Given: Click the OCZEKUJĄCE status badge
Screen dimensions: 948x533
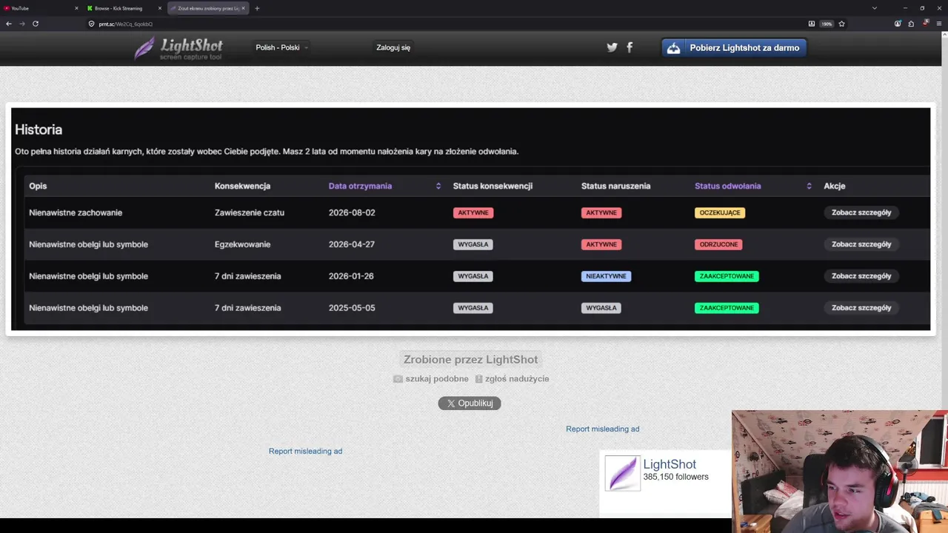Looking at the screenshot, I should pos(720,212).
